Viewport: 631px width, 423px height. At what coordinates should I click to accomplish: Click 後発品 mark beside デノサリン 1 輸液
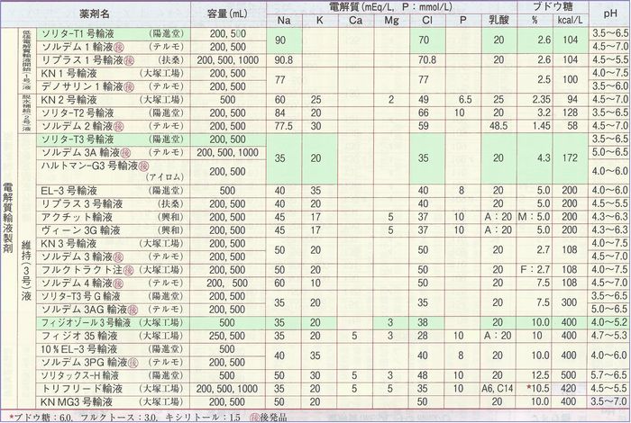(129, 86)
